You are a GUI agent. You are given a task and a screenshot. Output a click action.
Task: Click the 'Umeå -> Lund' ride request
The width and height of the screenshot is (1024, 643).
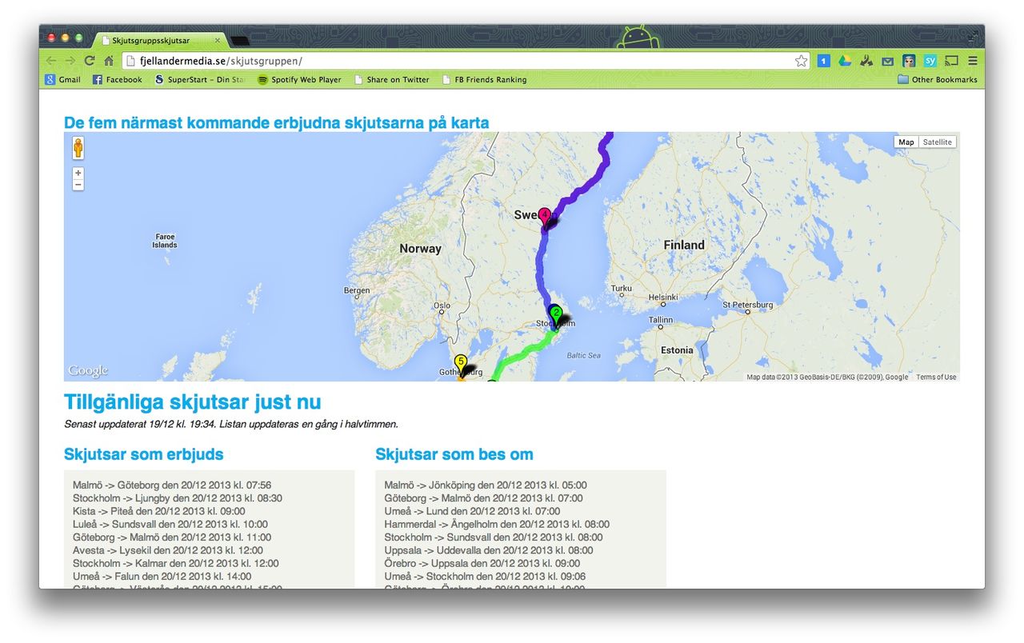pyautogui.click(x=473, y=511)
